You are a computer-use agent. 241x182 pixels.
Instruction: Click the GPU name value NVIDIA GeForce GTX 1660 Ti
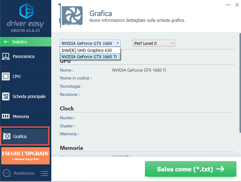139,70
